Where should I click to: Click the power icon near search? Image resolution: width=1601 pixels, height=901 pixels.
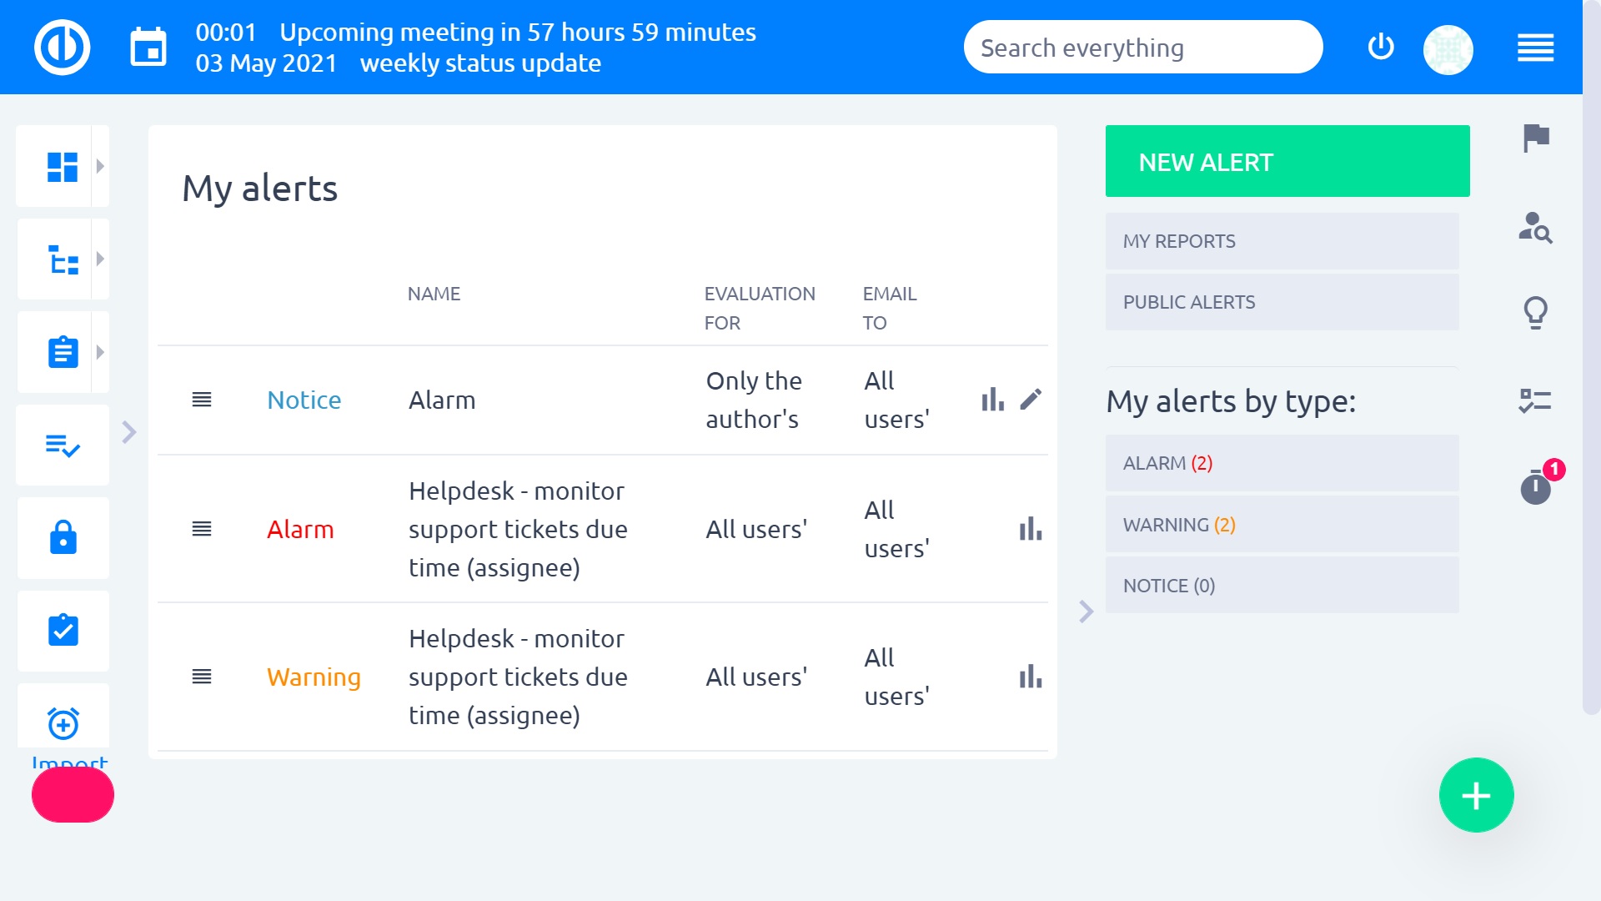coord(1381,47)
